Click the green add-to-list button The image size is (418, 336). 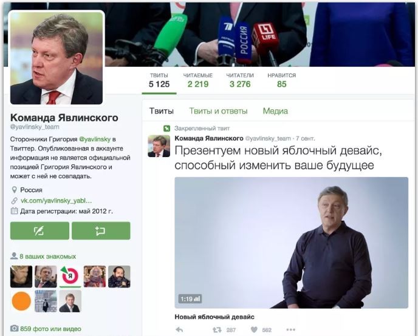pos(101,230)
